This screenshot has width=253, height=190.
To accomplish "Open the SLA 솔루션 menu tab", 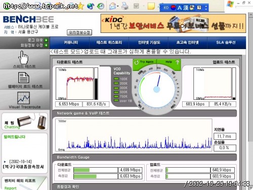I will coord(226,43).
